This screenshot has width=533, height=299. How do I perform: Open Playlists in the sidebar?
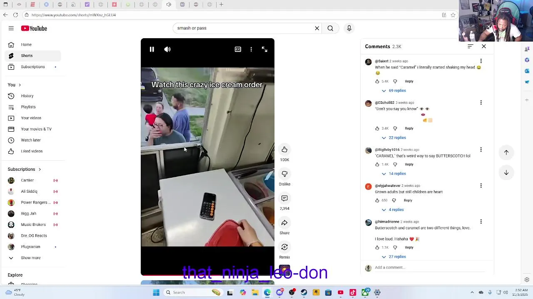(32, 107)
